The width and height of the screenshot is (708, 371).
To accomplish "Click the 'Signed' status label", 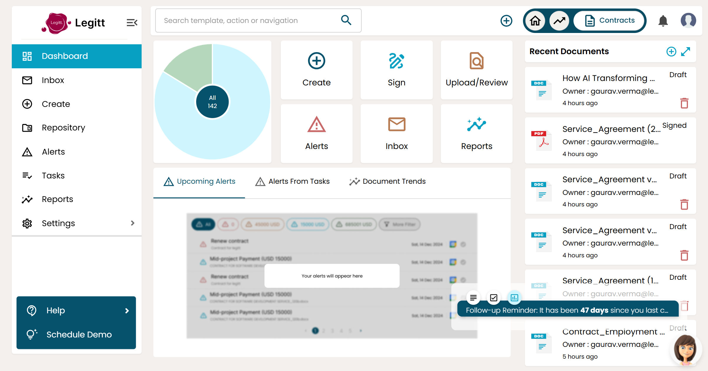I will coord(674,125).
